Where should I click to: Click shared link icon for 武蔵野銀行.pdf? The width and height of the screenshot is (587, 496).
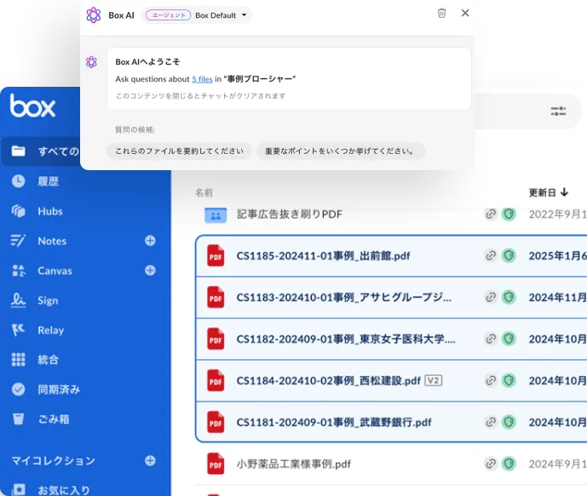pos(491,422)
